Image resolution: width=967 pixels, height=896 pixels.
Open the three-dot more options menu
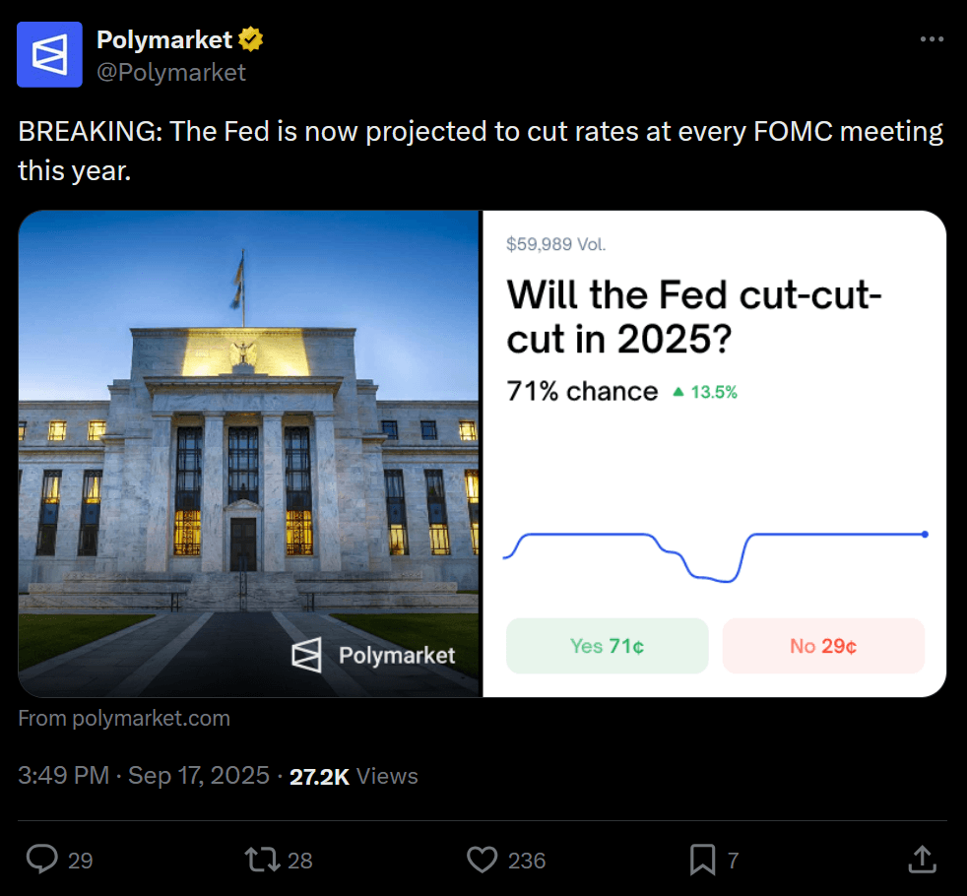931,39
